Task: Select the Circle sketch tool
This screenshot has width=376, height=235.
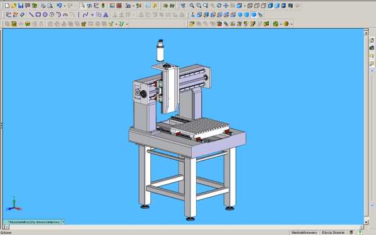Action: 45,14
